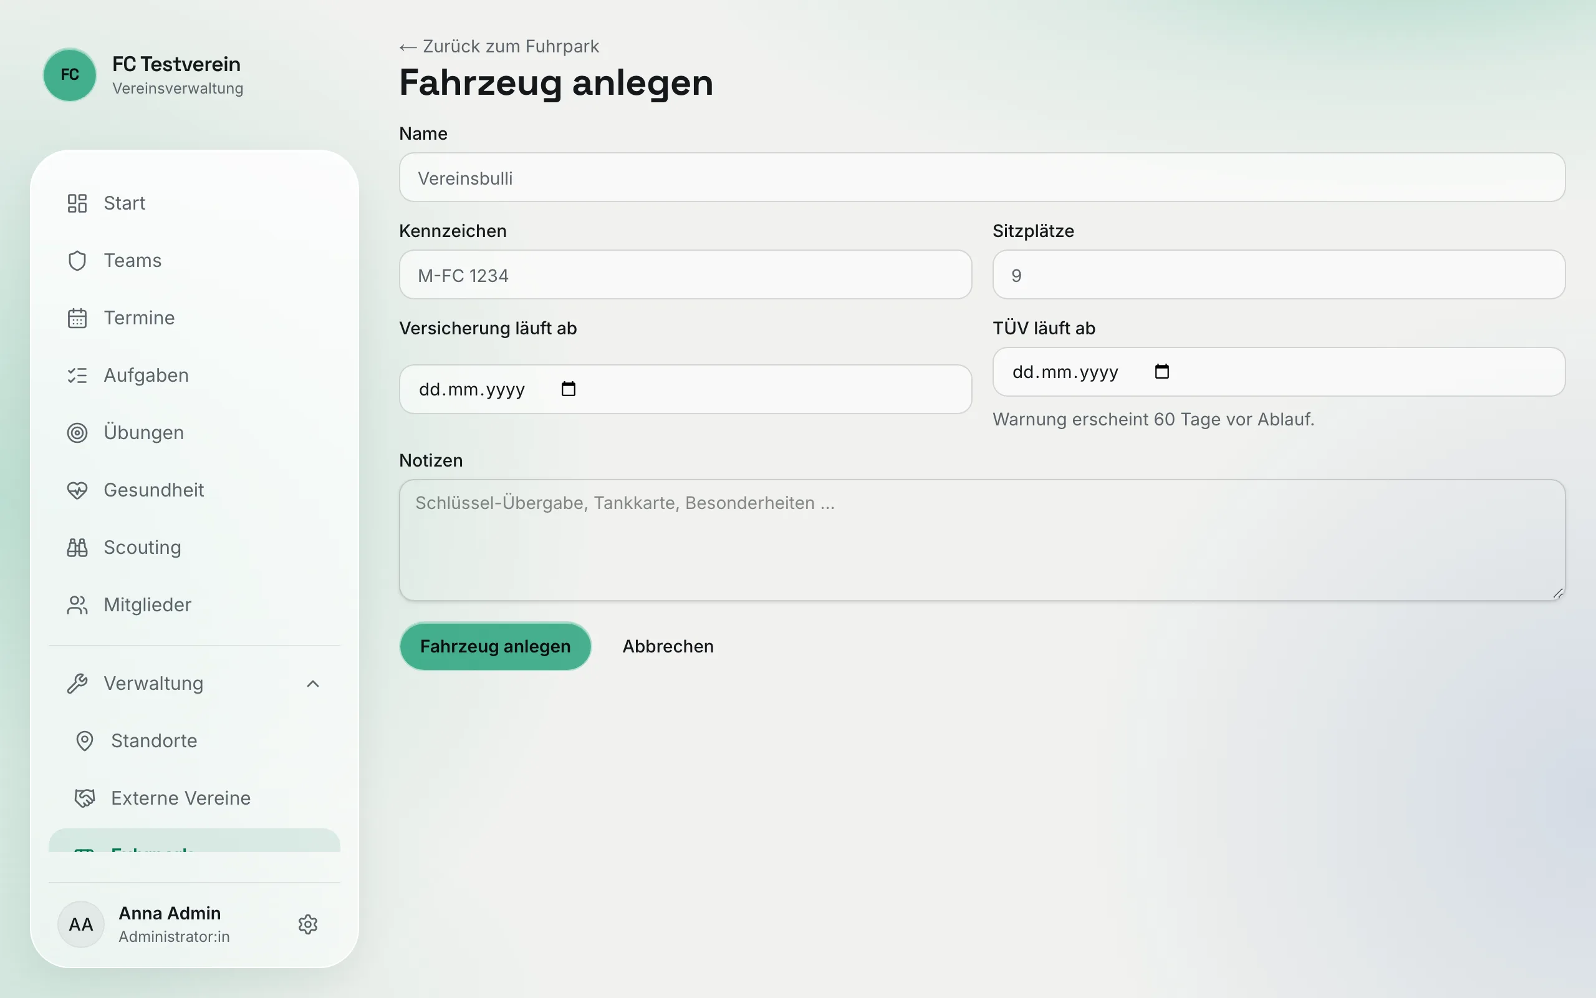
Task: Open Externe Vereine under Verwaltung
Action: coord(195,798)
